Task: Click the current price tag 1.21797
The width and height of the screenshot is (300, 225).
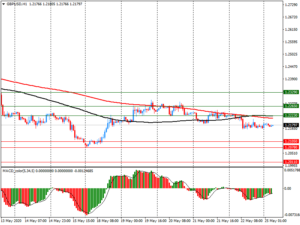Action: (x=291, y=125)
